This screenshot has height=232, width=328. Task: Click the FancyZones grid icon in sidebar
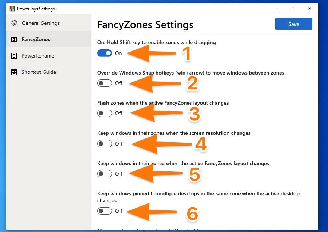14,39
